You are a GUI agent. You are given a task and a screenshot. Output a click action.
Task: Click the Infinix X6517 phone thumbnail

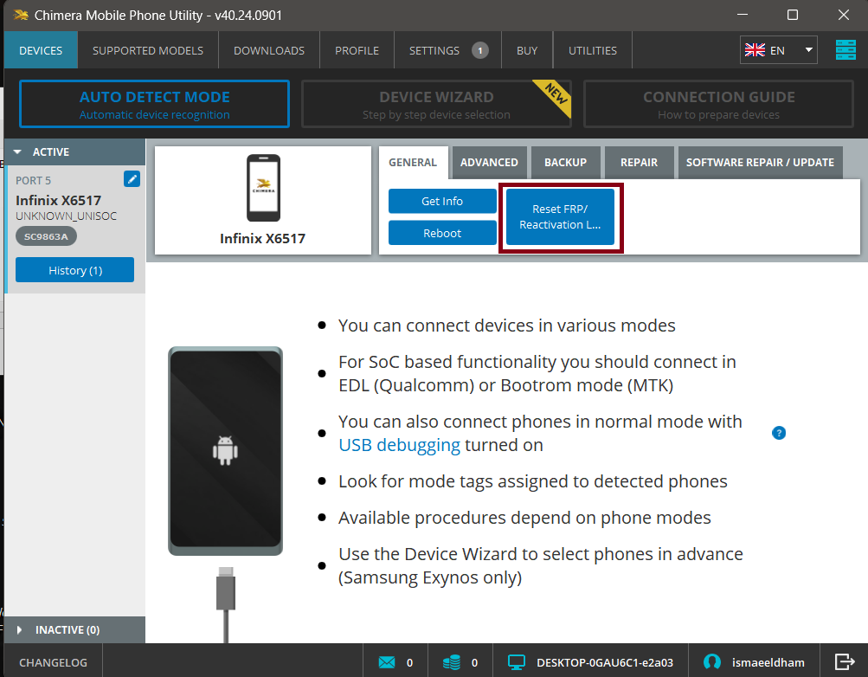click(x=263, y=189)
